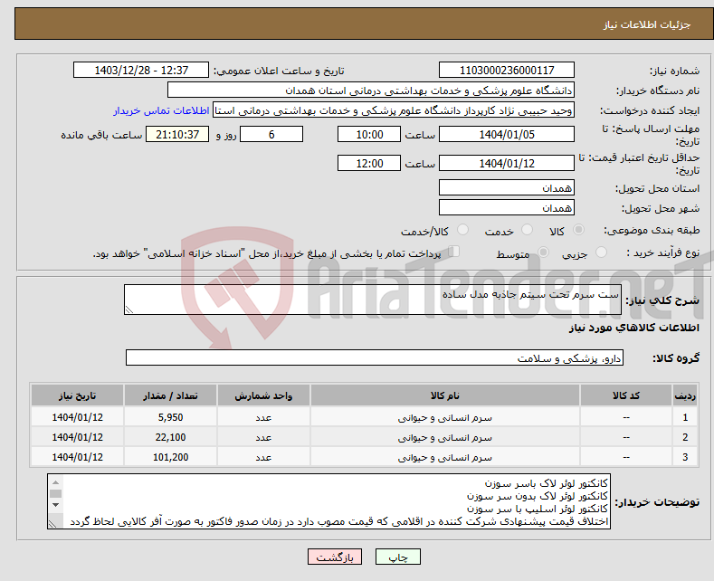This screenshot has width=714, height=581.
Task: Click the ردیف column header
Action: click(685, 395)
